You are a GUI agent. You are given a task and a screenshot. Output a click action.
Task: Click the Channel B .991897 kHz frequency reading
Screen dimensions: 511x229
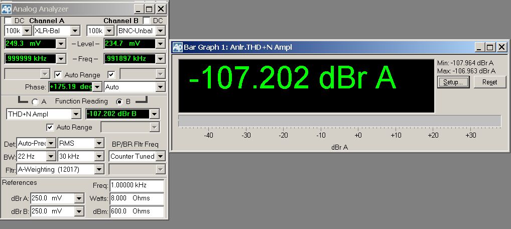(130, 59)
